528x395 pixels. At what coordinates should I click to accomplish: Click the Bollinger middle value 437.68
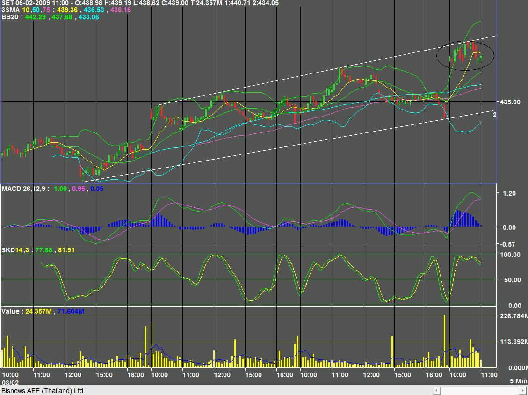pyautogui.click(x=62, y=17)
